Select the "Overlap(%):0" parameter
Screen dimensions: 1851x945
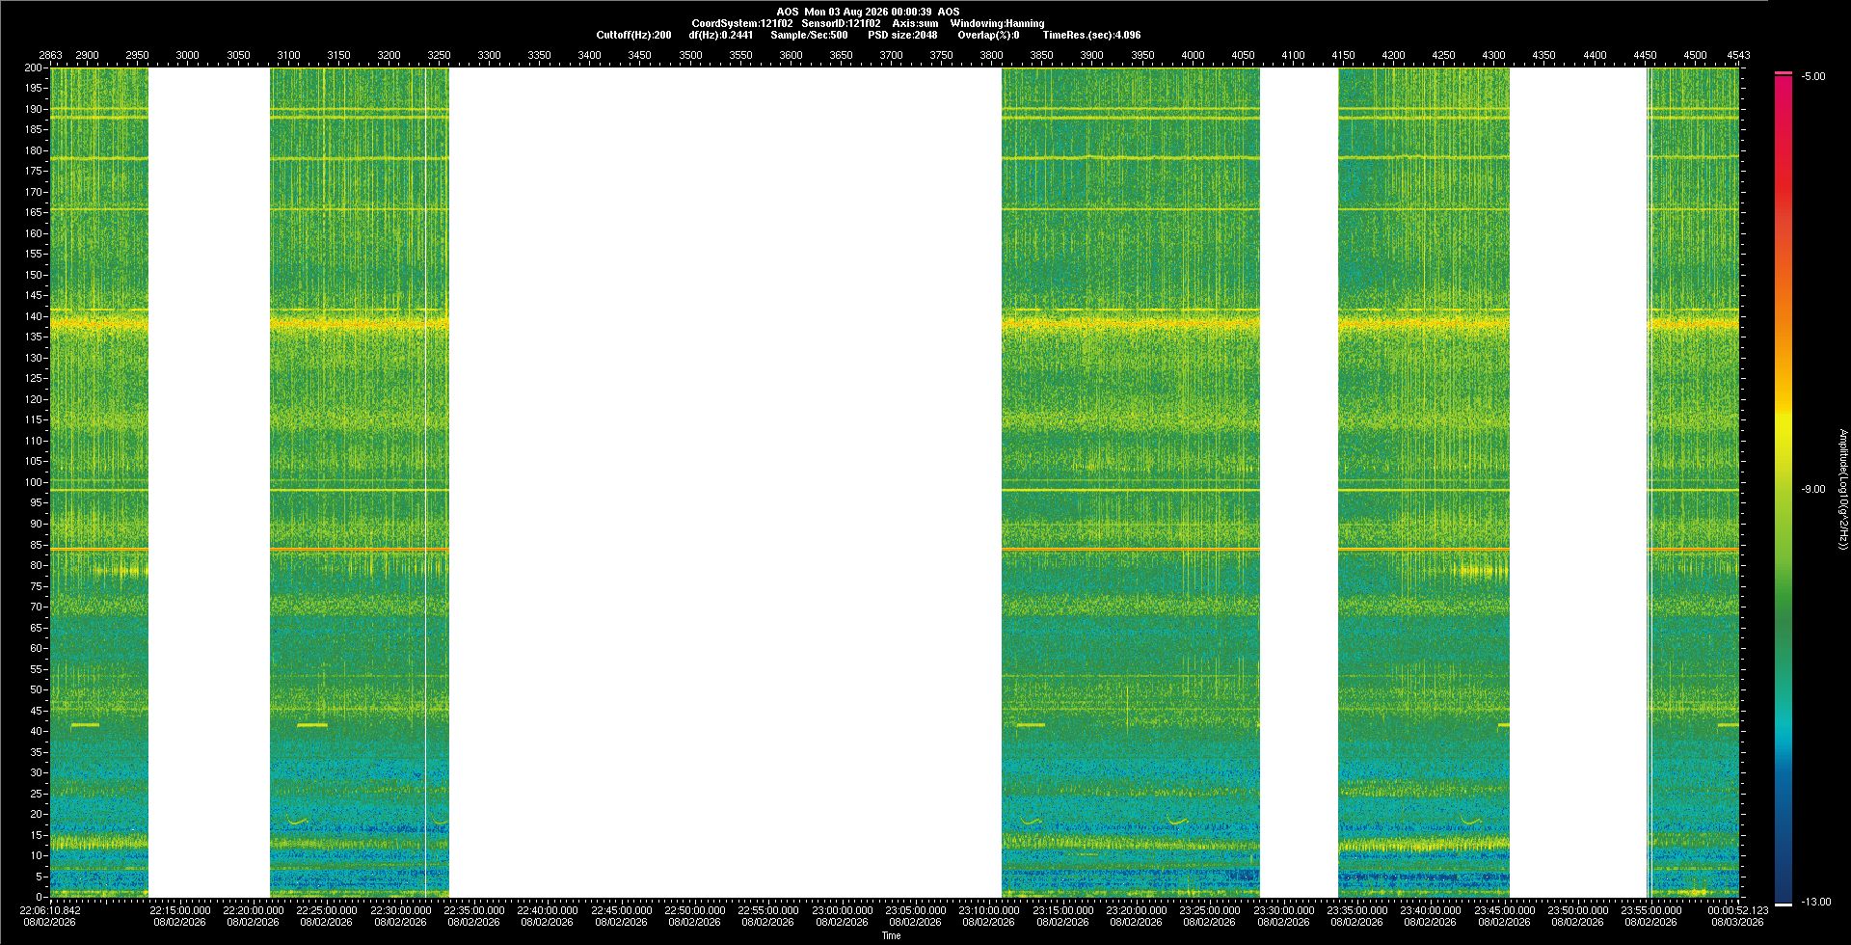pos(988,35)
